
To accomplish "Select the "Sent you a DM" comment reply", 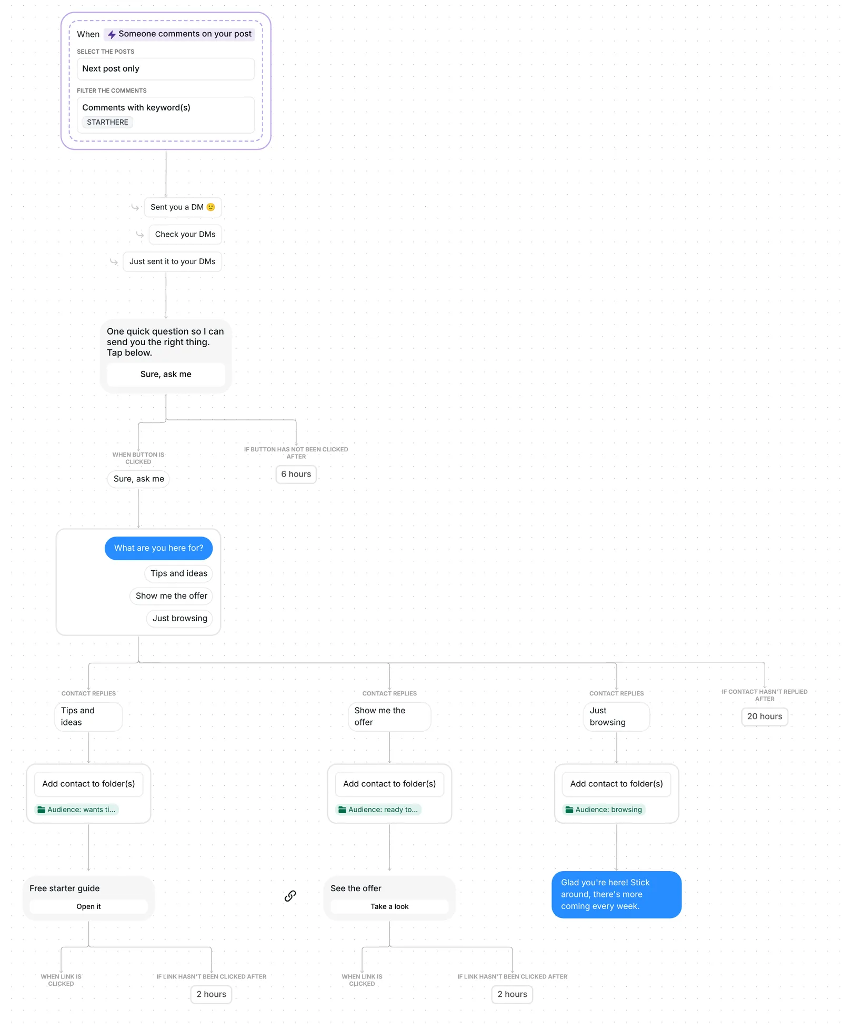I will (x=183, y=207).
